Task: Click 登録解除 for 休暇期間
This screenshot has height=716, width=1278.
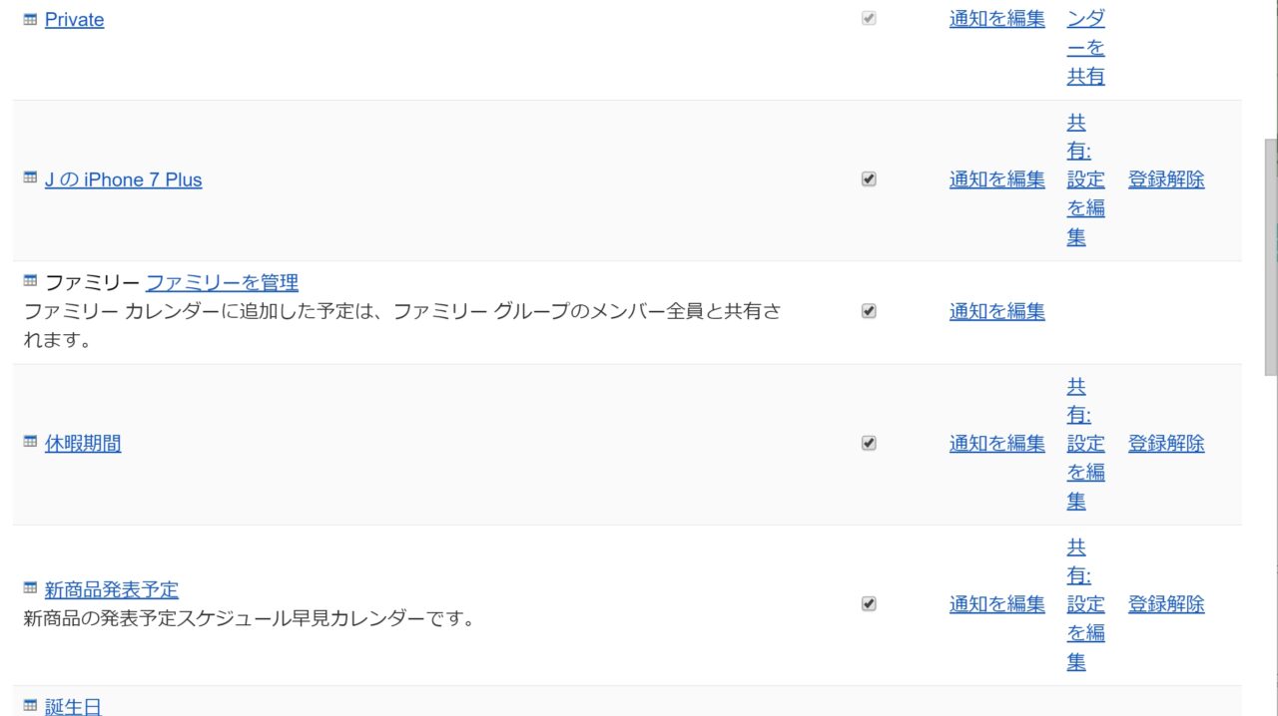Action: pyautogui.click(x=1166, y=444)
